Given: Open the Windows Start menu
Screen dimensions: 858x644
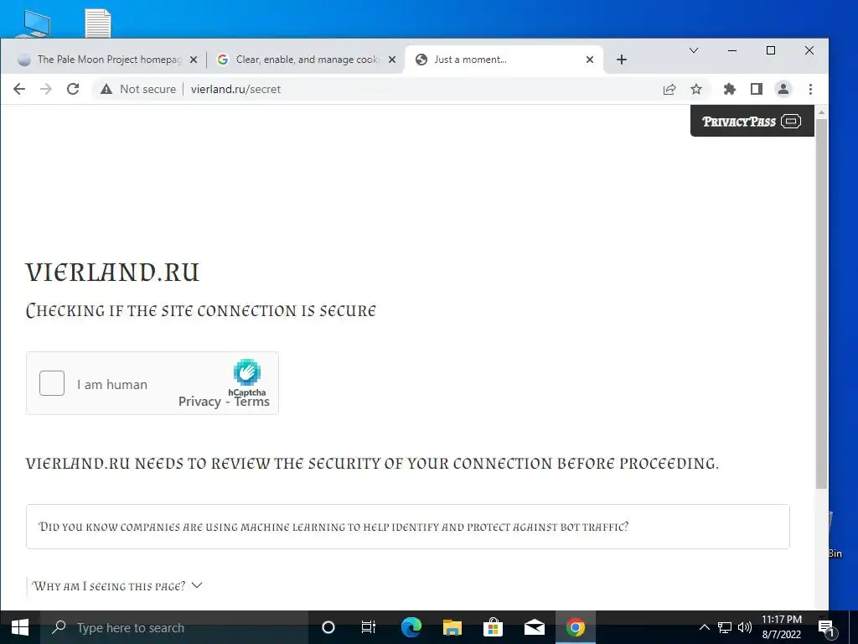Looking at the screenshot, I should click(x=20, y=627).
